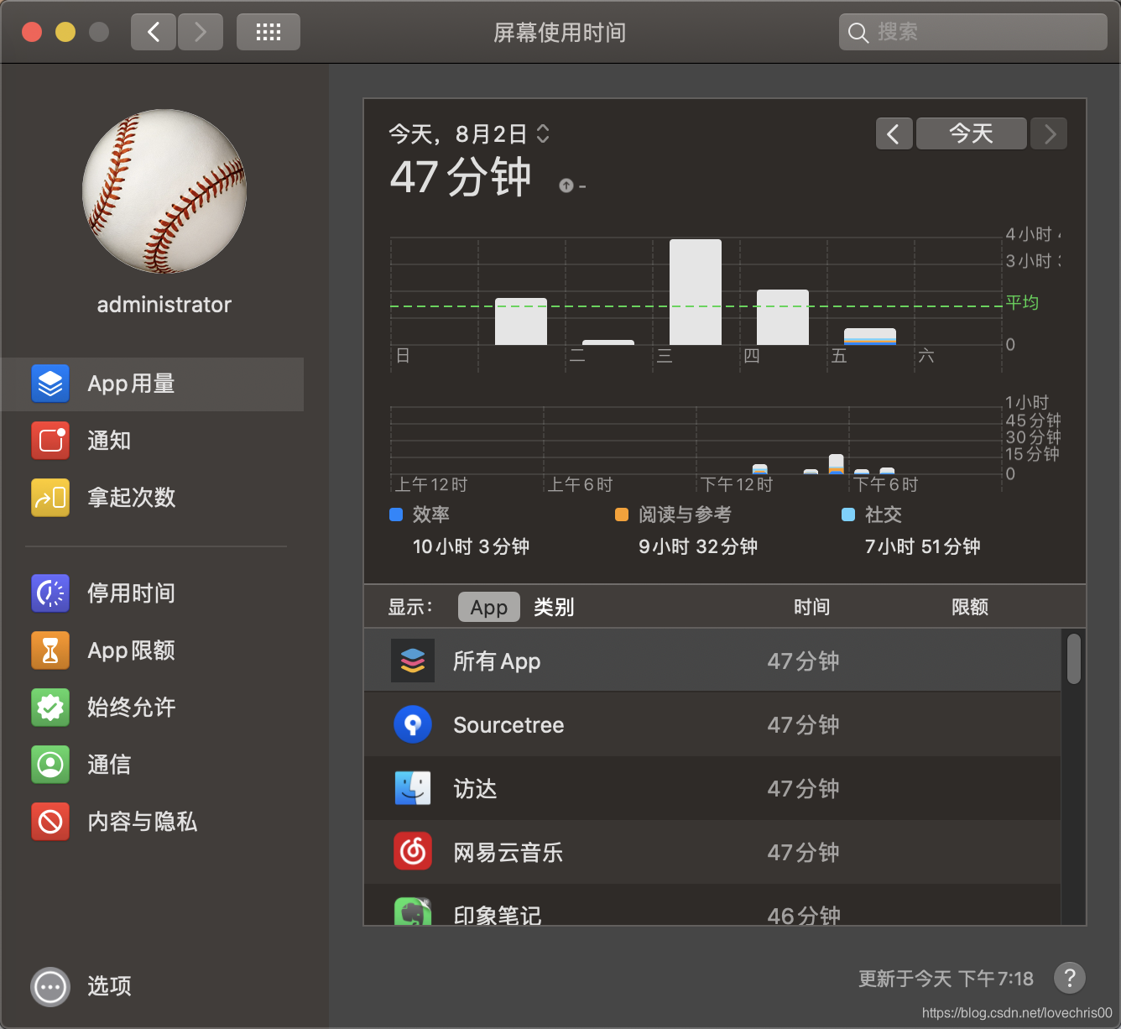Click the small up-arrow trend indicator
This screenshot has width=1121, height=1029.
click(566, 185)
